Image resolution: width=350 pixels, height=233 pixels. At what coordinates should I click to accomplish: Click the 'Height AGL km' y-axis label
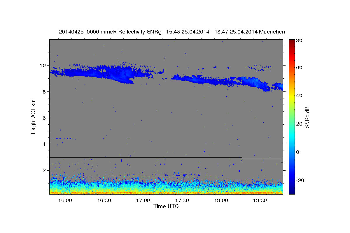(x=33, y=117)
